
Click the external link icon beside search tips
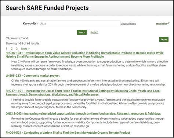click(168, 23)
